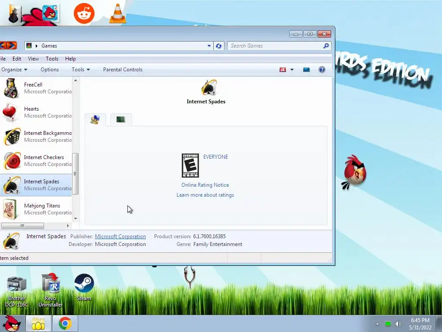Click the change view icon
Viewport: 442px width, 332px height.
coord(283,70)
